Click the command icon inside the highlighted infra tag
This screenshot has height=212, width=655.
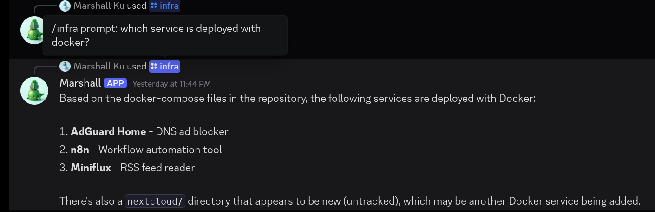click(154, 67)
